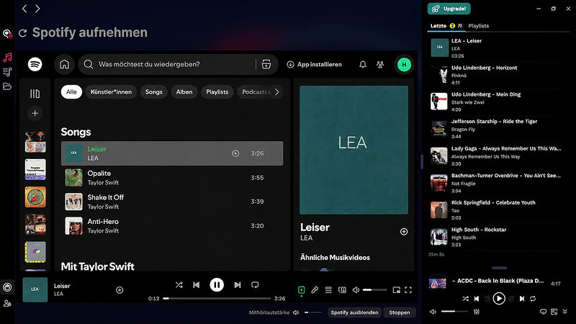This screenshot has width=576, height=324.
Task: Click the Stoppen button
Action: click(x=400, y=312)
